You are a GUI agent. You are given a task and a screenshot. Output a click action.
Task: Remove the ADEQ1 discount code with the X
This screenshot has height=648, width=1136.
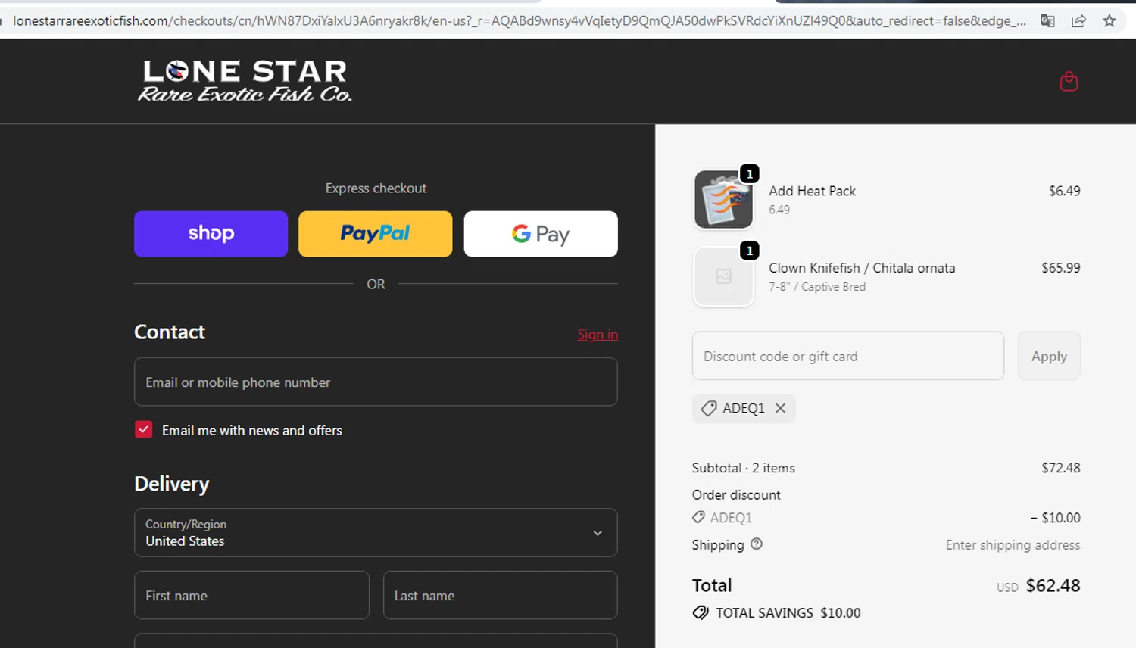(x=781, y=408)
